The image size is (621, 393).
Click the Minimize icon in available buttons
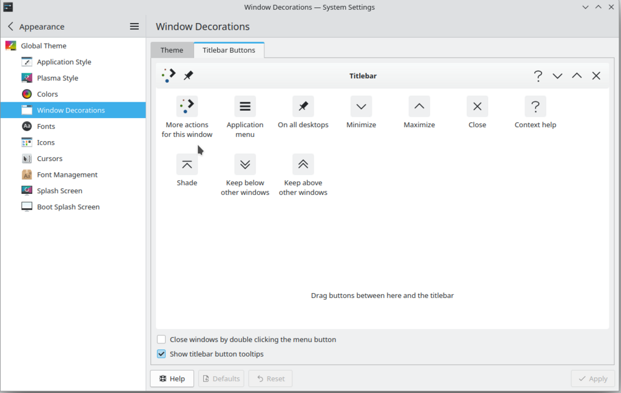coord(361,107)
